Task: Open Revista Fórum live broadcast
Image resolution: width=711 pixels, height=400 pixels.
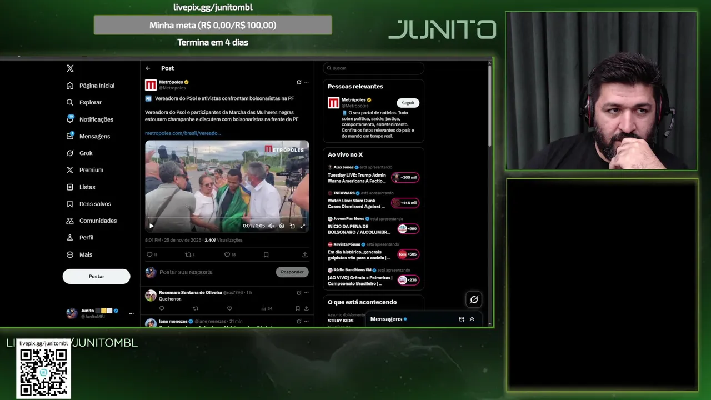Action: tap(373, 252)
